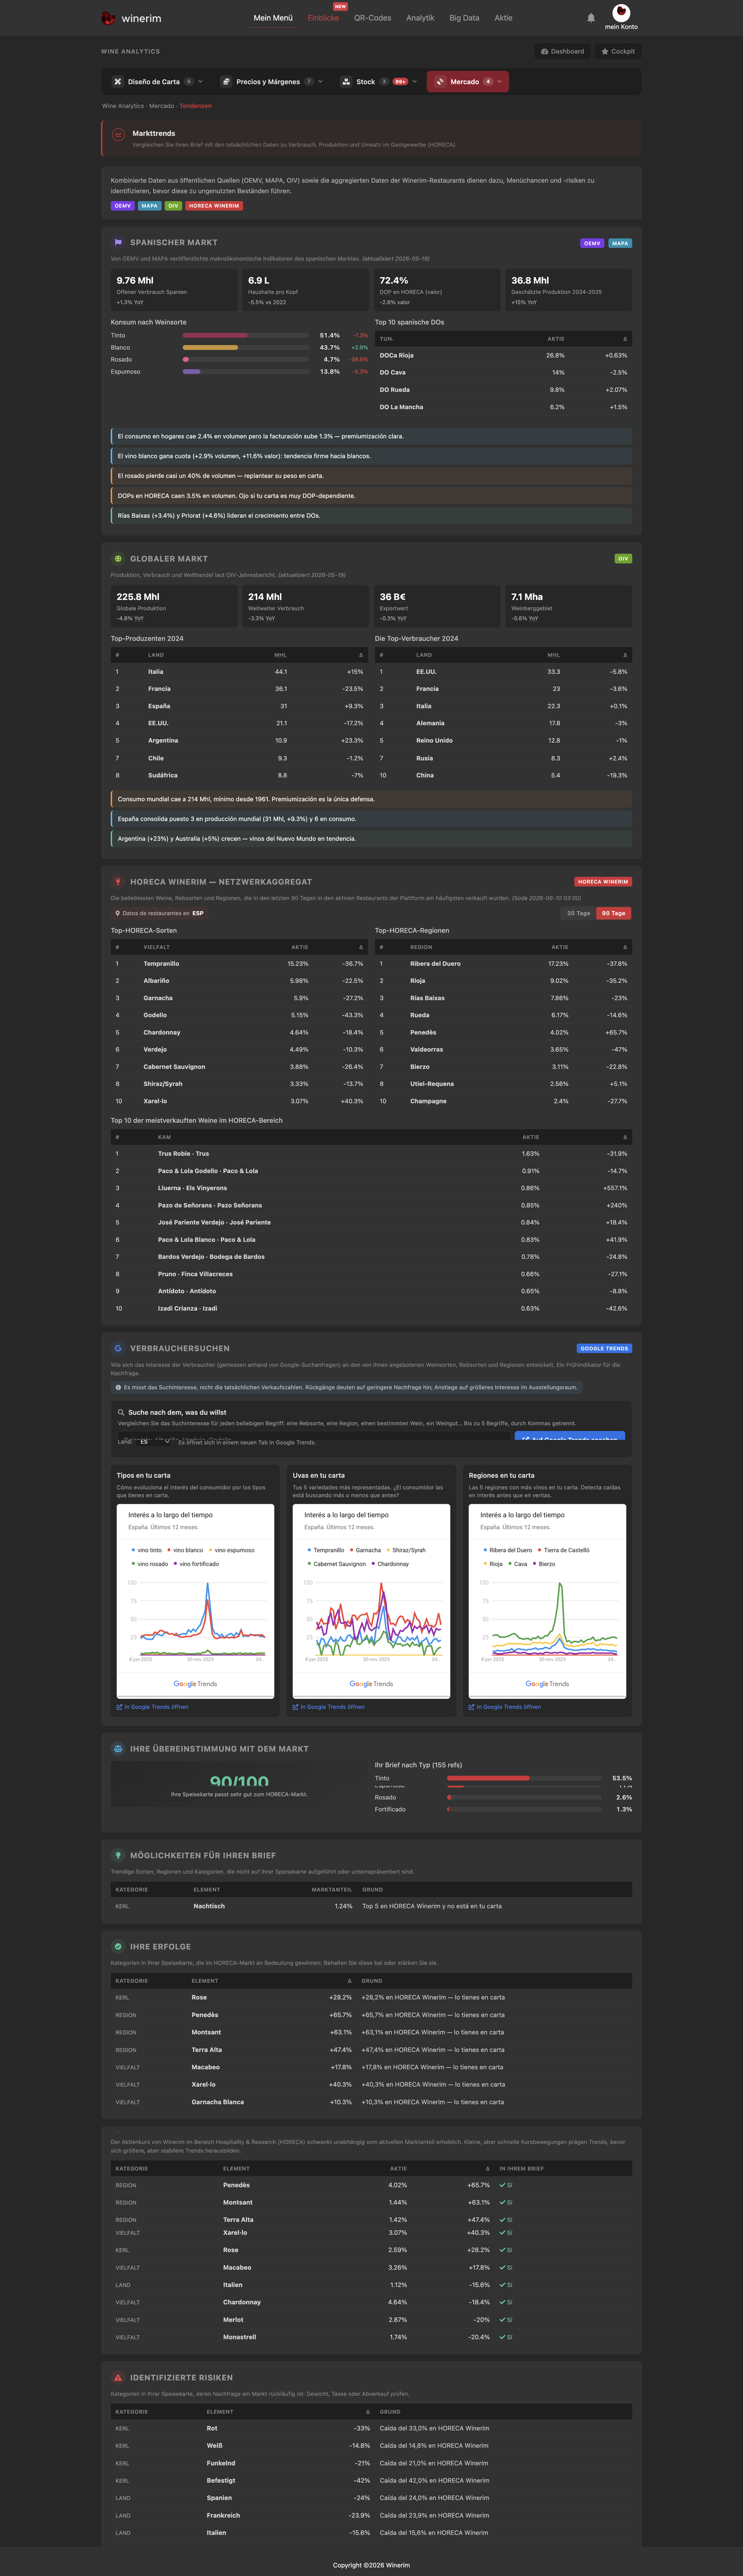743x2576 pixels.
Task: Expand the Stock dropdown chevron
Action: [x=414, y=82]
